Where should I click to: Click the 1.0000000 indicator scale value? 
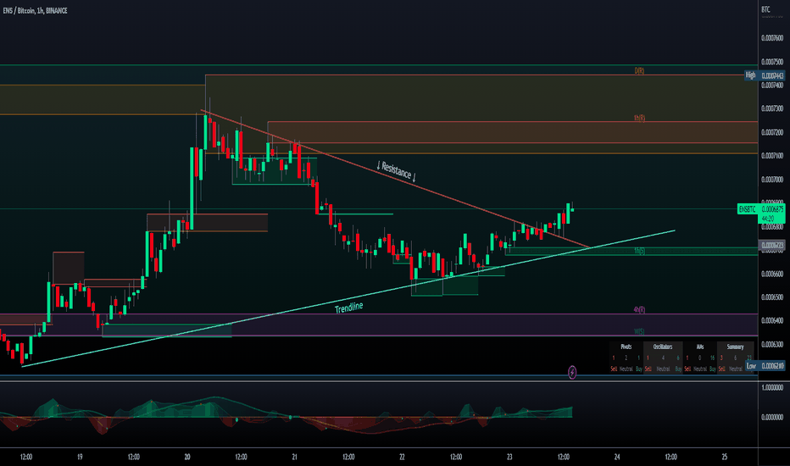click(772, 387)
